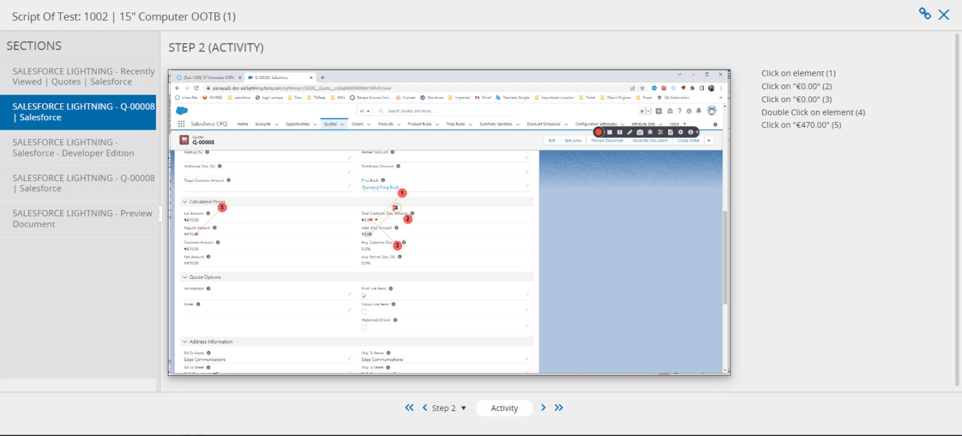
Task: Click the Script Of Test title text
Action: [x=124, y=16]
